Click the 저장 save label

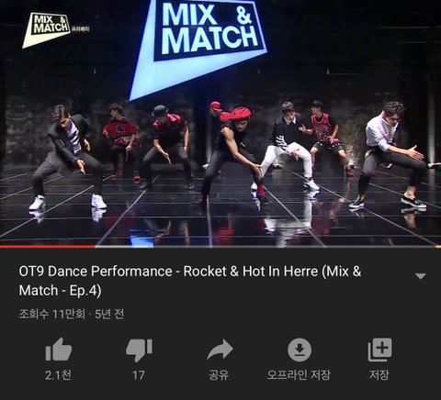tap(379, 374)
